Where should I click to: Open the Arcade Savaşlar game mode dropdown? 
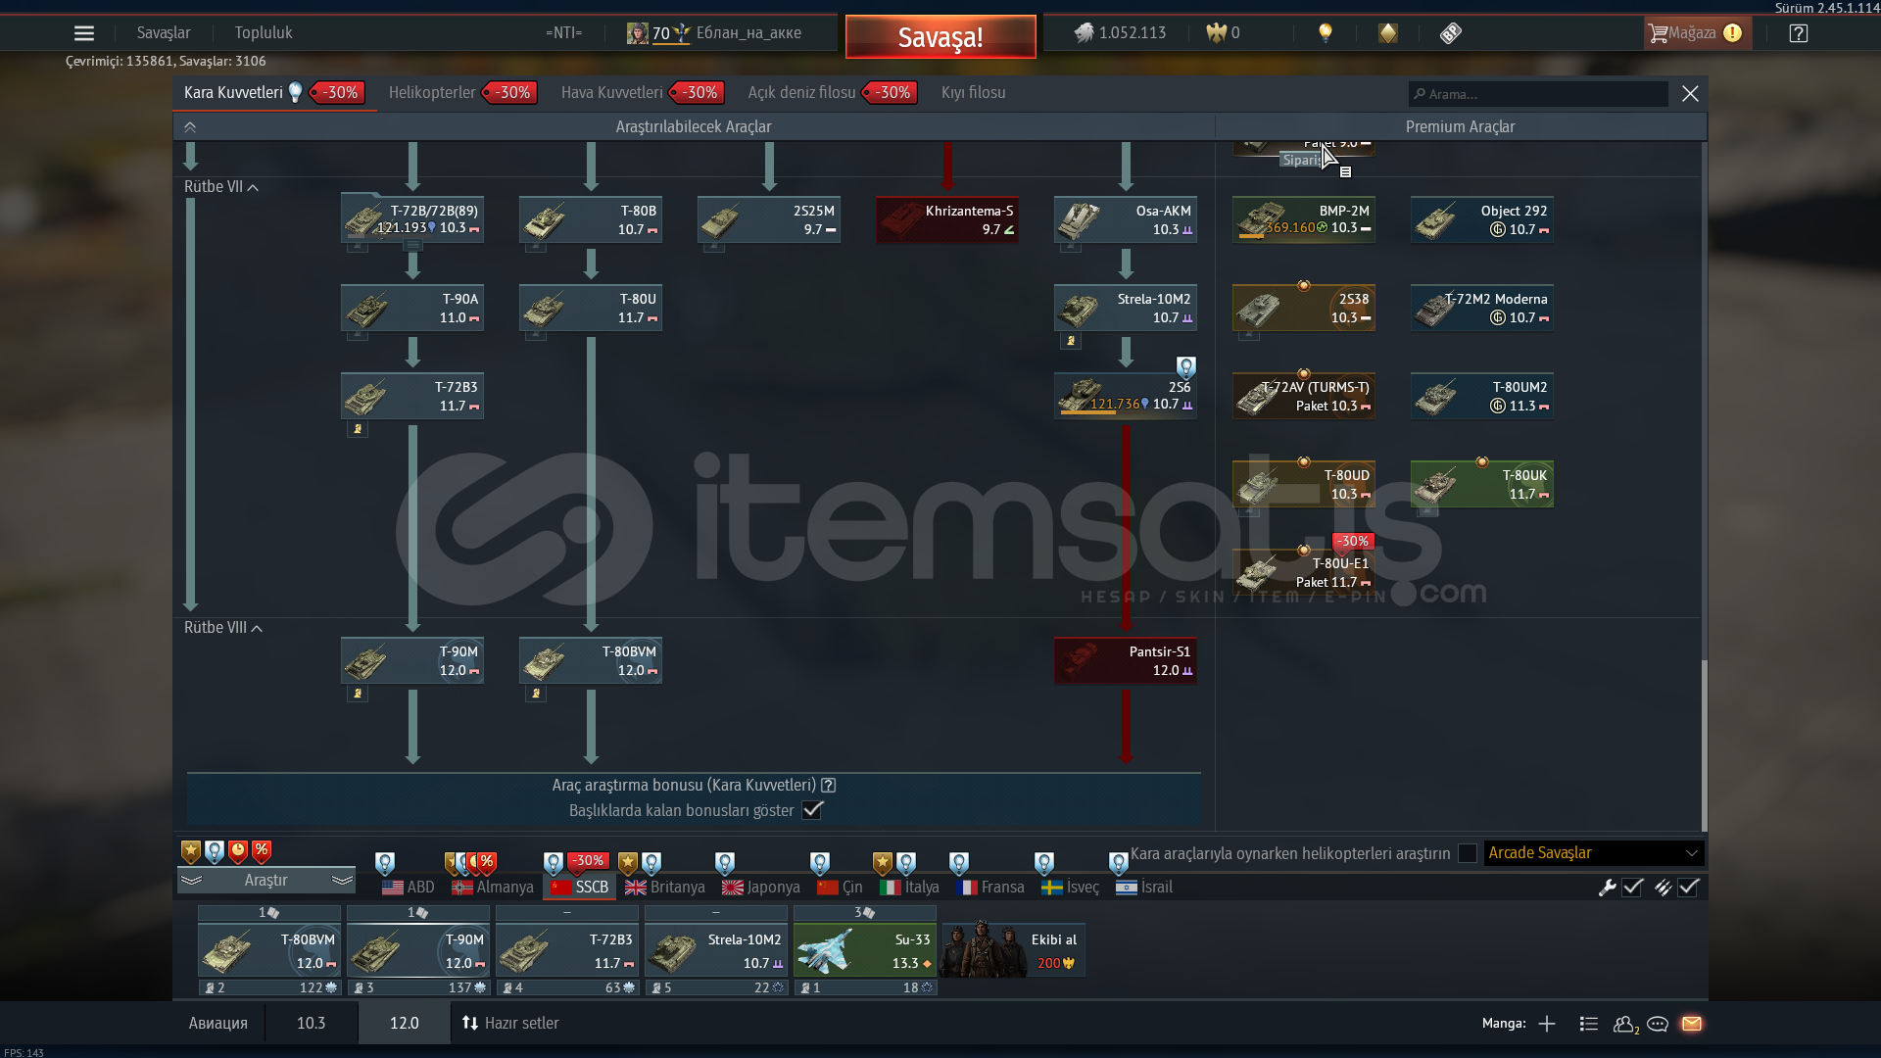tap(1594, 853)
